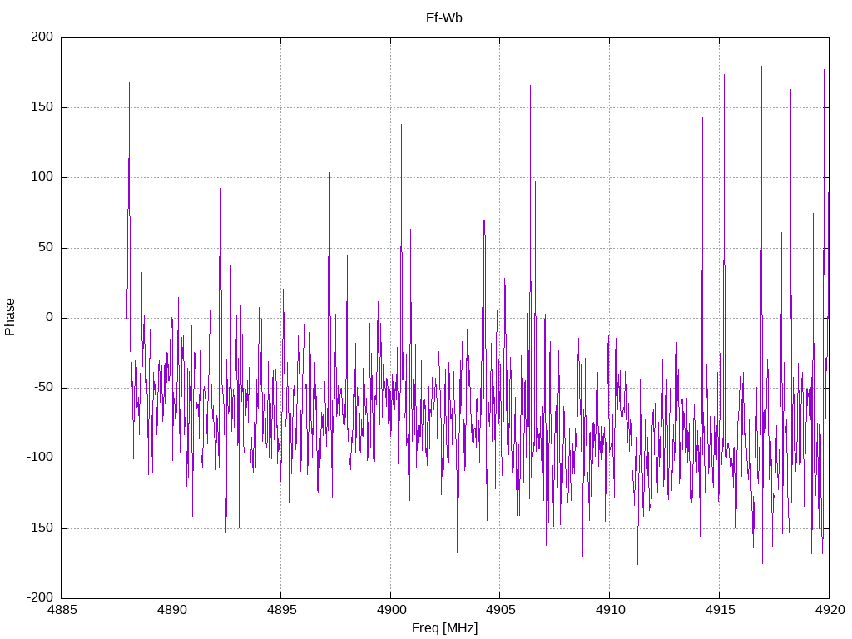Click the x-axis tick label 4910
The image size is (852, 639).
[x=611, y=610]
